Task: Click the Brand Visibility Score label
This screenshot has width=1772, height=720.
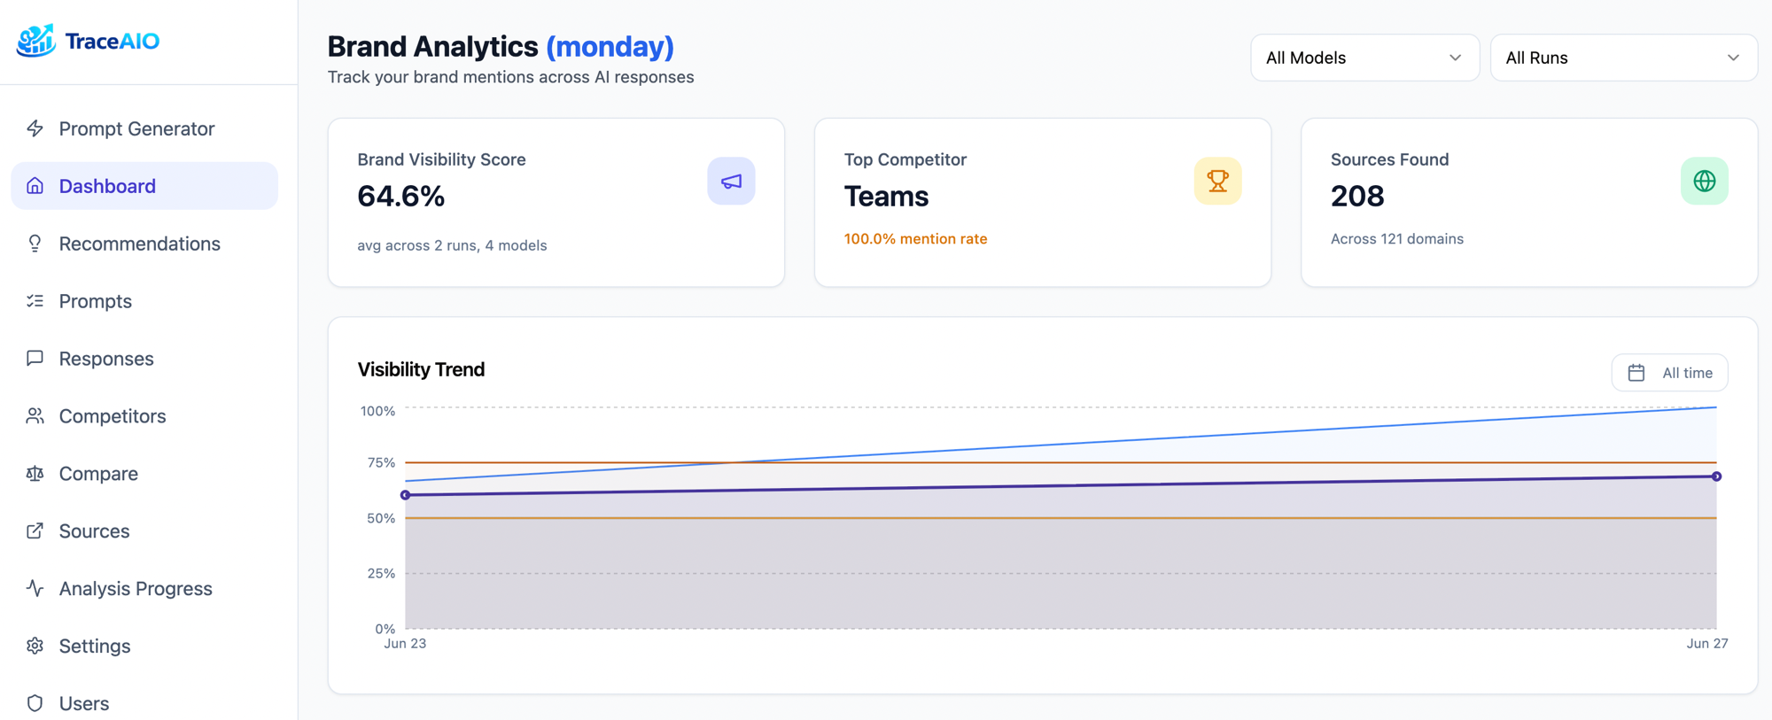Action: point(441,159)
